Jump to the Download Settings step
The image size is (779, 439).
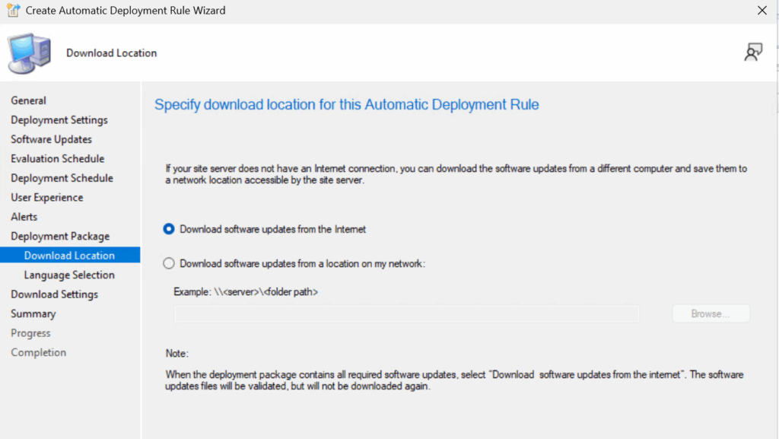[x=54, y=294]
